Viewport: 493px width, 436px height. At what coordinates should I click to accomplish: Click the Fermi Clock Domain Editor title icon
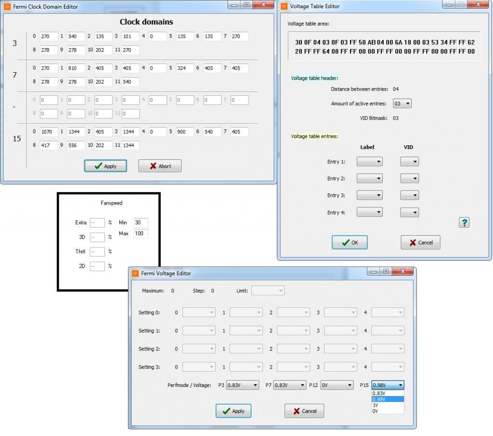tap(7, 7)
